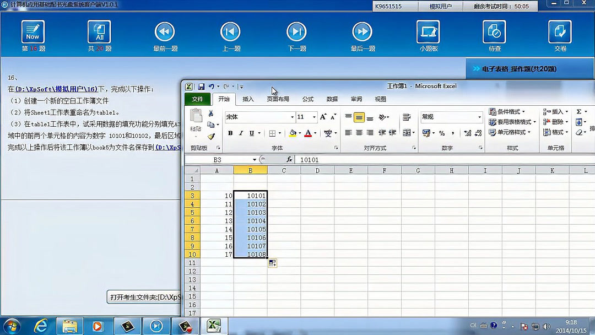Toggle bold formatting on selected cells
Viewport: 595px width, 335px height.
(x=230, y=133)
